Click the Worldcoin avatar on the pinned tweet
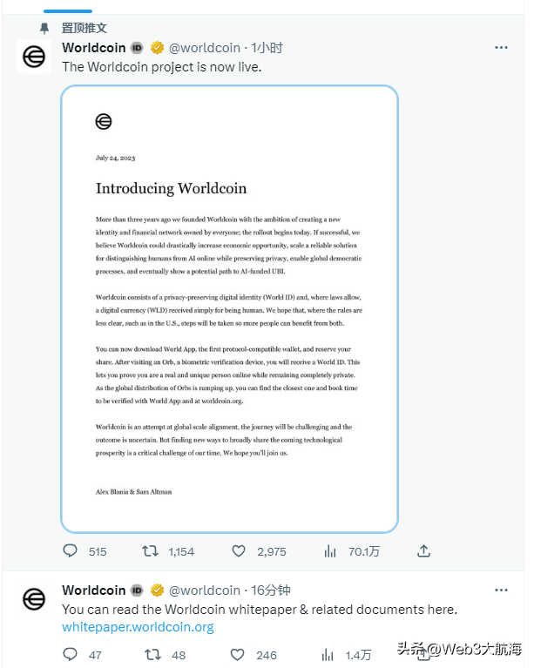The width and height of the screenshot is (534, 668). tap(34, 57)
